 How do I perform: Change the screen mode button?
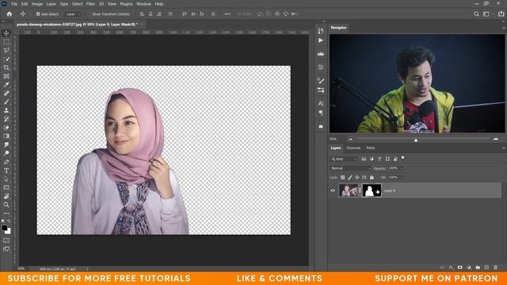pos(6,249)
